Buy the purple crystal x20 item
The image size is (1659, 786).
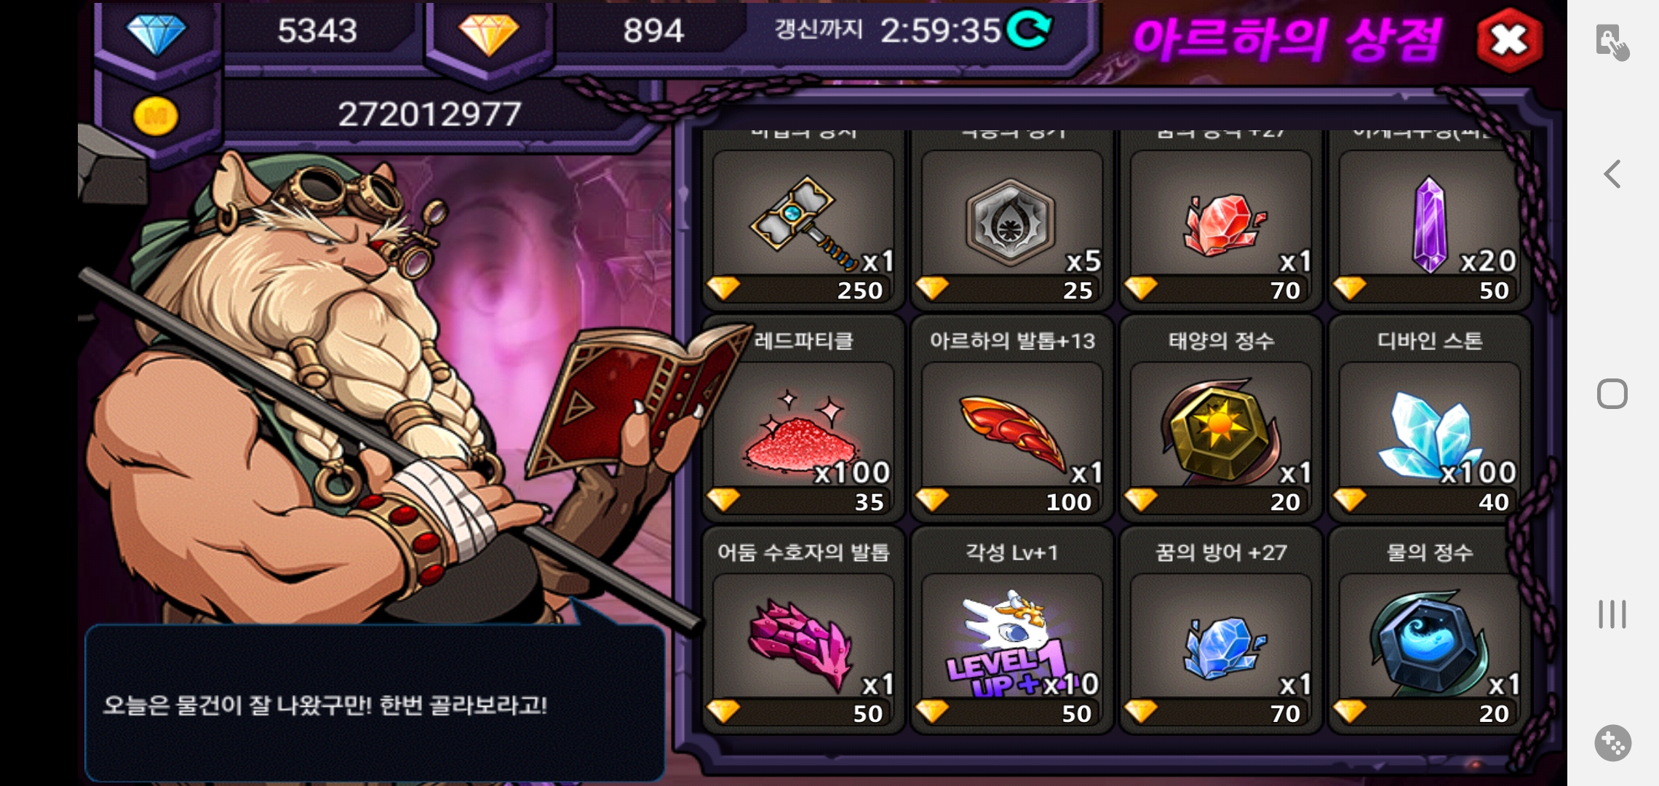[x=1430, y=218]
